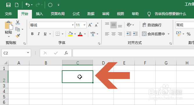Toggle bold formatting

32,34
